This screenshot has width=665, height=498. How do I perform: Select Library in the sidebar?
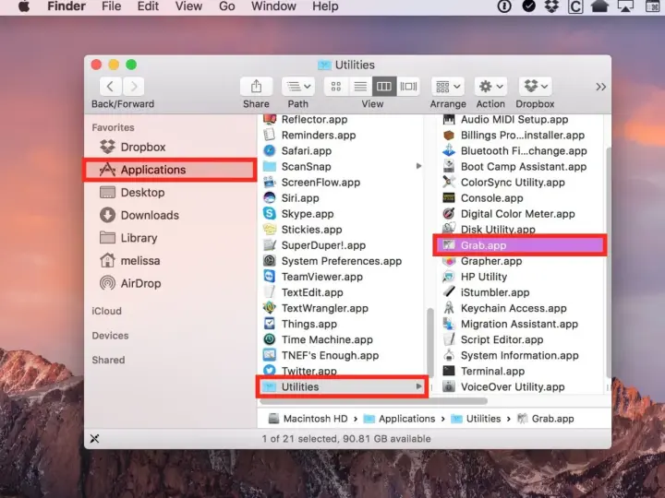click(x=170, y=238)
